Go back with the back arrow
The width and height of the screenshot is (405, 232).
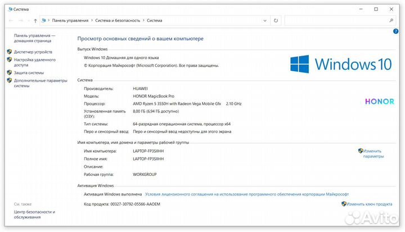tap(11, 21)
